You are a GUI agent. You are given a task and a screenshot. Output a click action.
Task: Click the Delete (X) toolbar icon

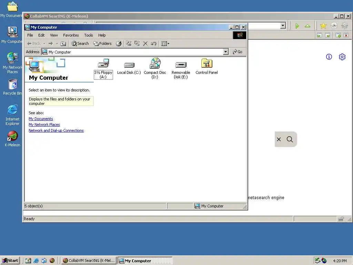145,44
